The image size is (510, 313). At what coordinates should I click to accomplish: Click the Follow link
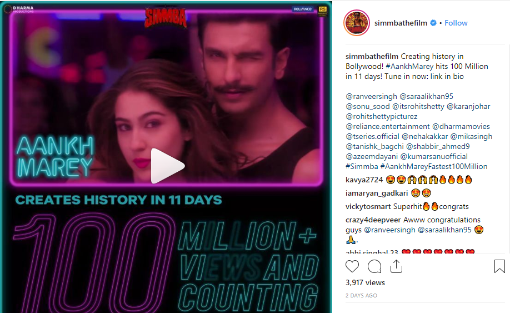click(x=456, y=23)
